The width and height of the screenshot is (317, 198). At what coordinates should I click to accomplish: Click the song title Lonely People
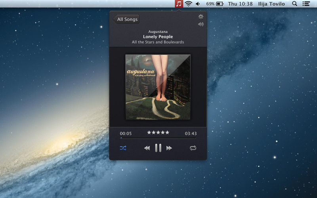point(158,36)
